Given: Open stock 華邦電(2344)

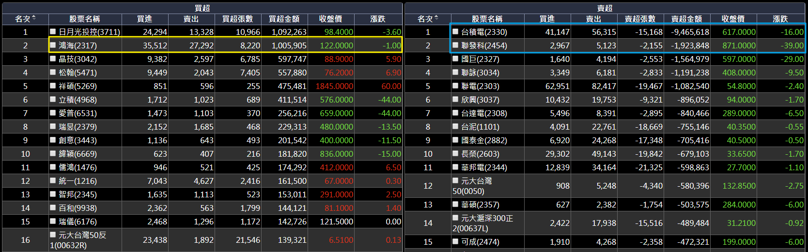Looking at the screenshot, I should click(x=484, y=167).
